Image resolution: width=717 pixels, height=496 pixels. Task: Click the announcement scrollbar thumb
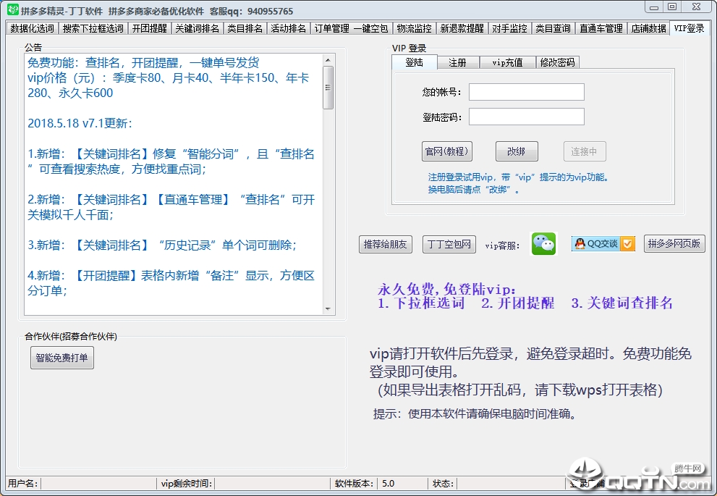(x=328, y=88)
